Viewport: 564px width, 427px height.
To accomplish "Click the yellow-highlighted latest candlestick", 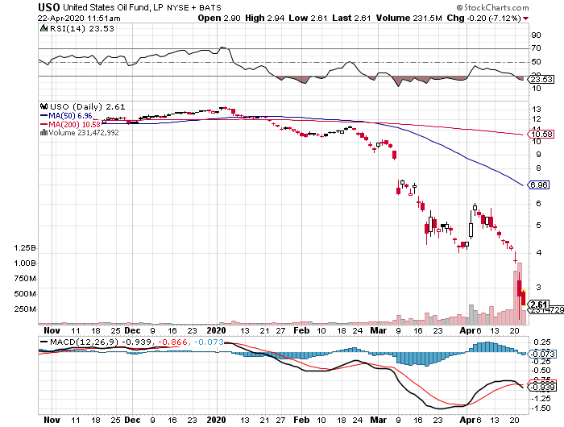I will [x=524, y=297].
